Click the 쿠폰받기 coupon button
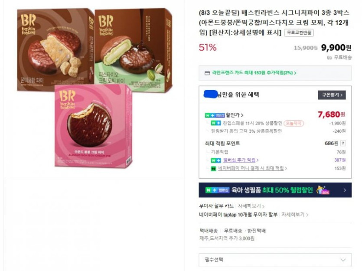The width and height of the screenshot is (362, 271). [x=332, y=95]
